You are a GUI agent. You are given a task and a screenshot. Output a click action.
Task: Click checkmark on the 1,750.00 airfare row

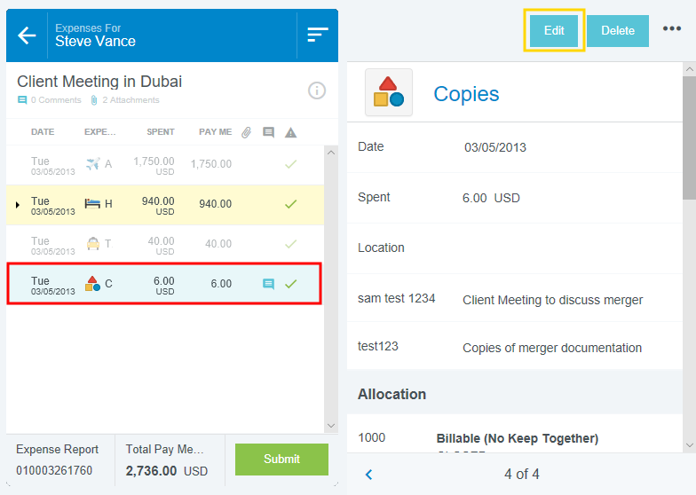[x=290, y=164]
